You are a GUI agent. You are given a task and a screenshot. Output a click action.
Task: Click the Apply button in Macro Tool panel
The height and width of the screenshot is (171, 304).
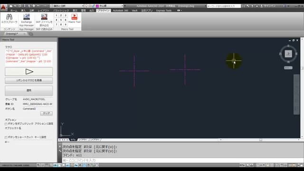(28, 91)
